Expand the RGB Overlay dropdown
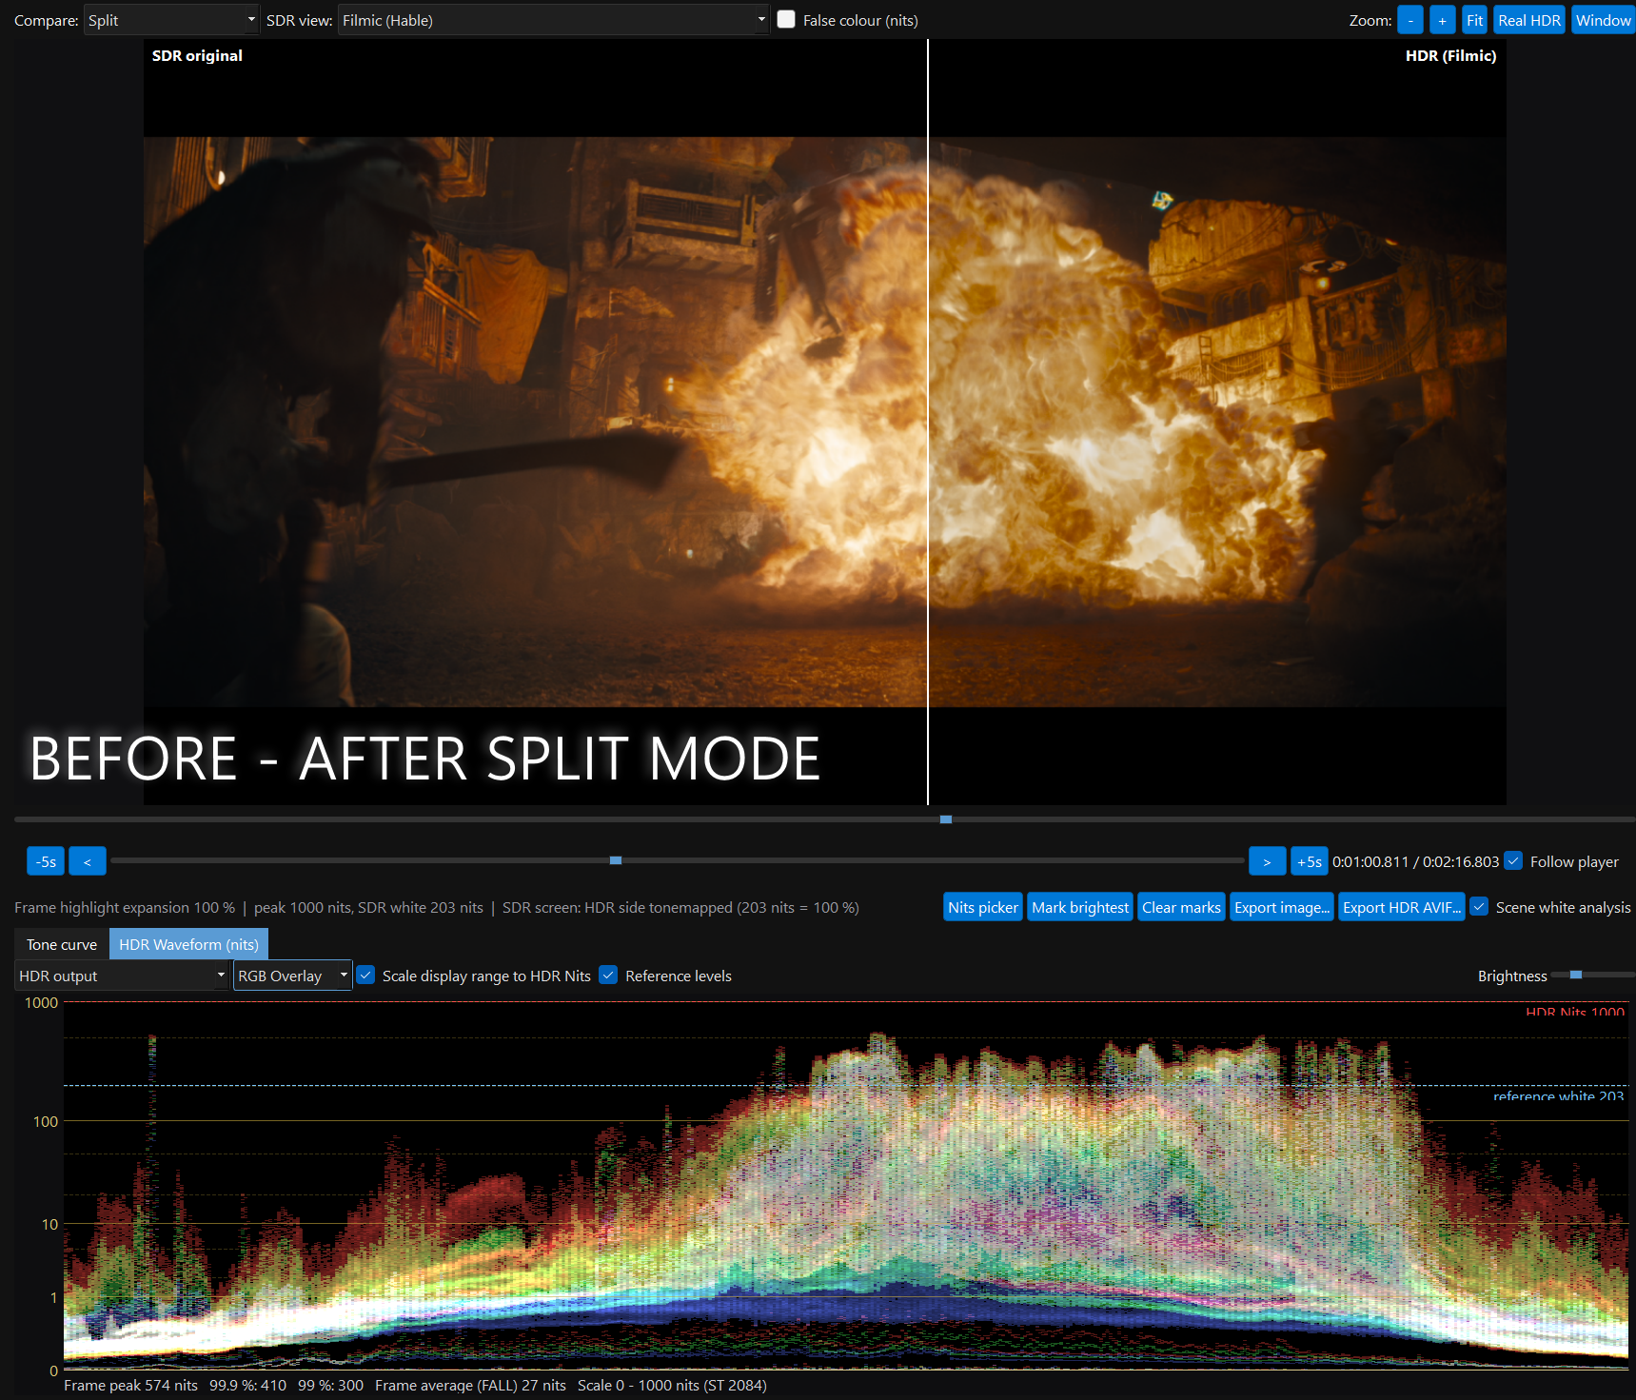Image resolution: width=1636 pixels, height=1400 pixels. click(293, 976)
